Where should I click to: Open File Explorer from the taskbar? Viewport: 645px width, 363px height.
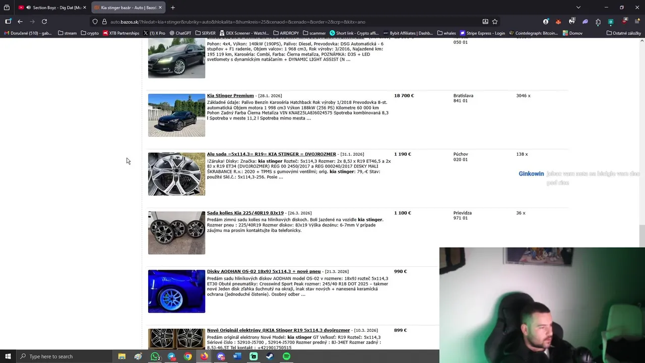(x=122, y=356)
